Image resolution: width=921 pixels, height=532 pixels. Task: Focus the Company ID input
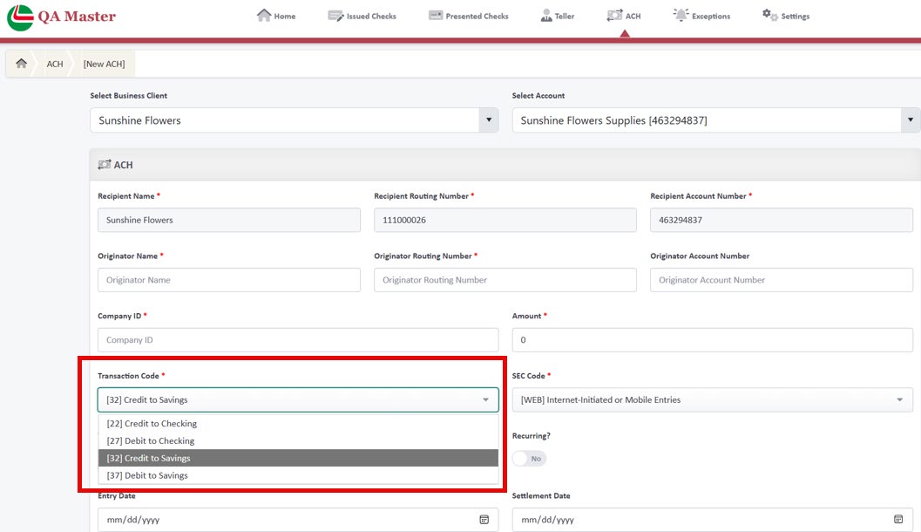(298, 340)
